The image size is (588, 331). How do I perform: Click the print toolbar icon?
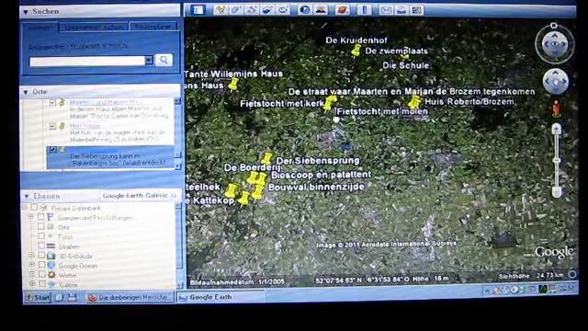coord(401,10)
